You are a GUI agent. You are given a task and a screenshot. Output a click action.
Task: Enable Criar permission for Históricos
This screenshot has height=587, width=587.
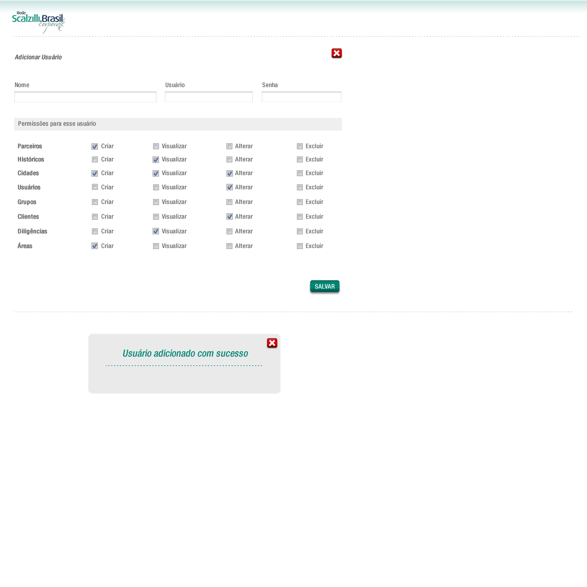pos(95,159)
